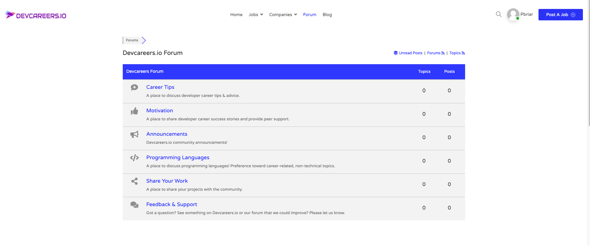Click the Unread Posts stack icon

click(x=395, y=53)
